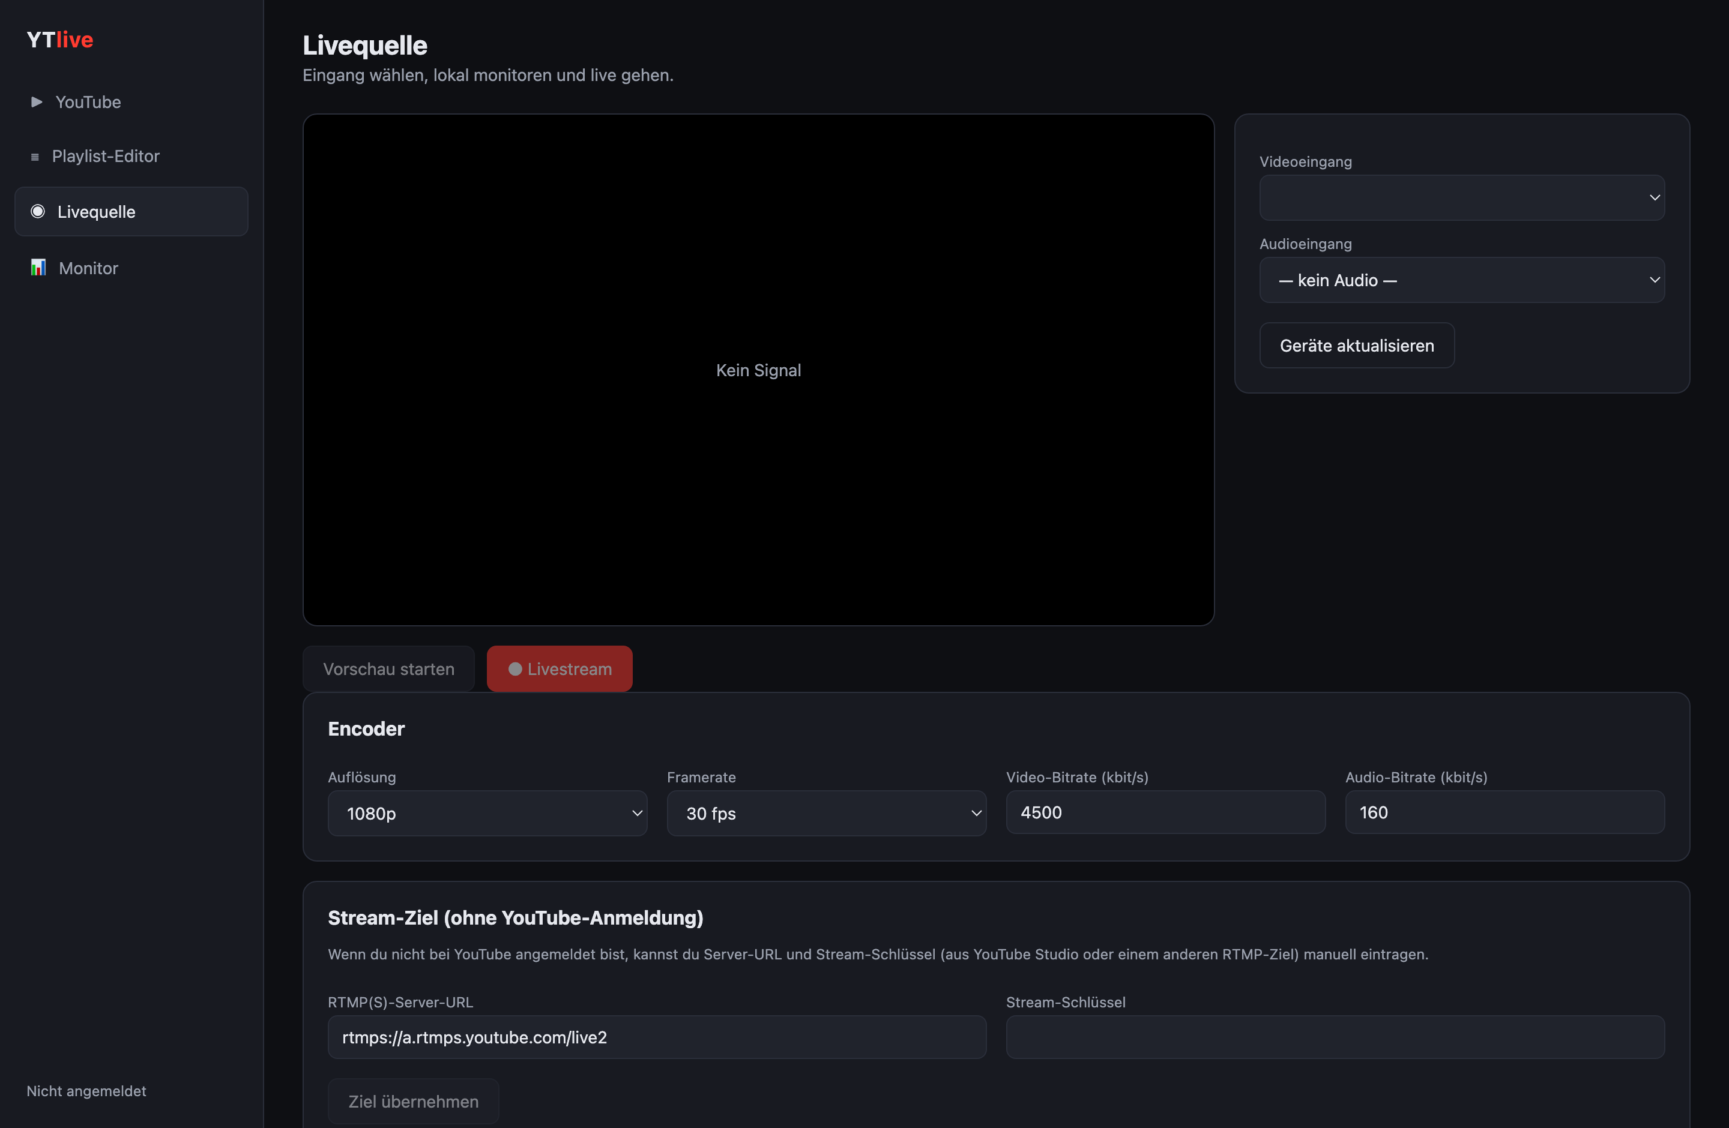Viewport: 1729px width, 1128px height.
Task: Open the Videoeingang dropdown
Action: pos(1462,197)
